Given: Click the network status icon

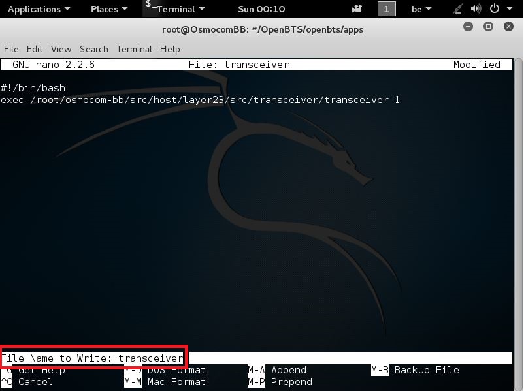Looking at the screenshot, I should [x=457, y=9].
